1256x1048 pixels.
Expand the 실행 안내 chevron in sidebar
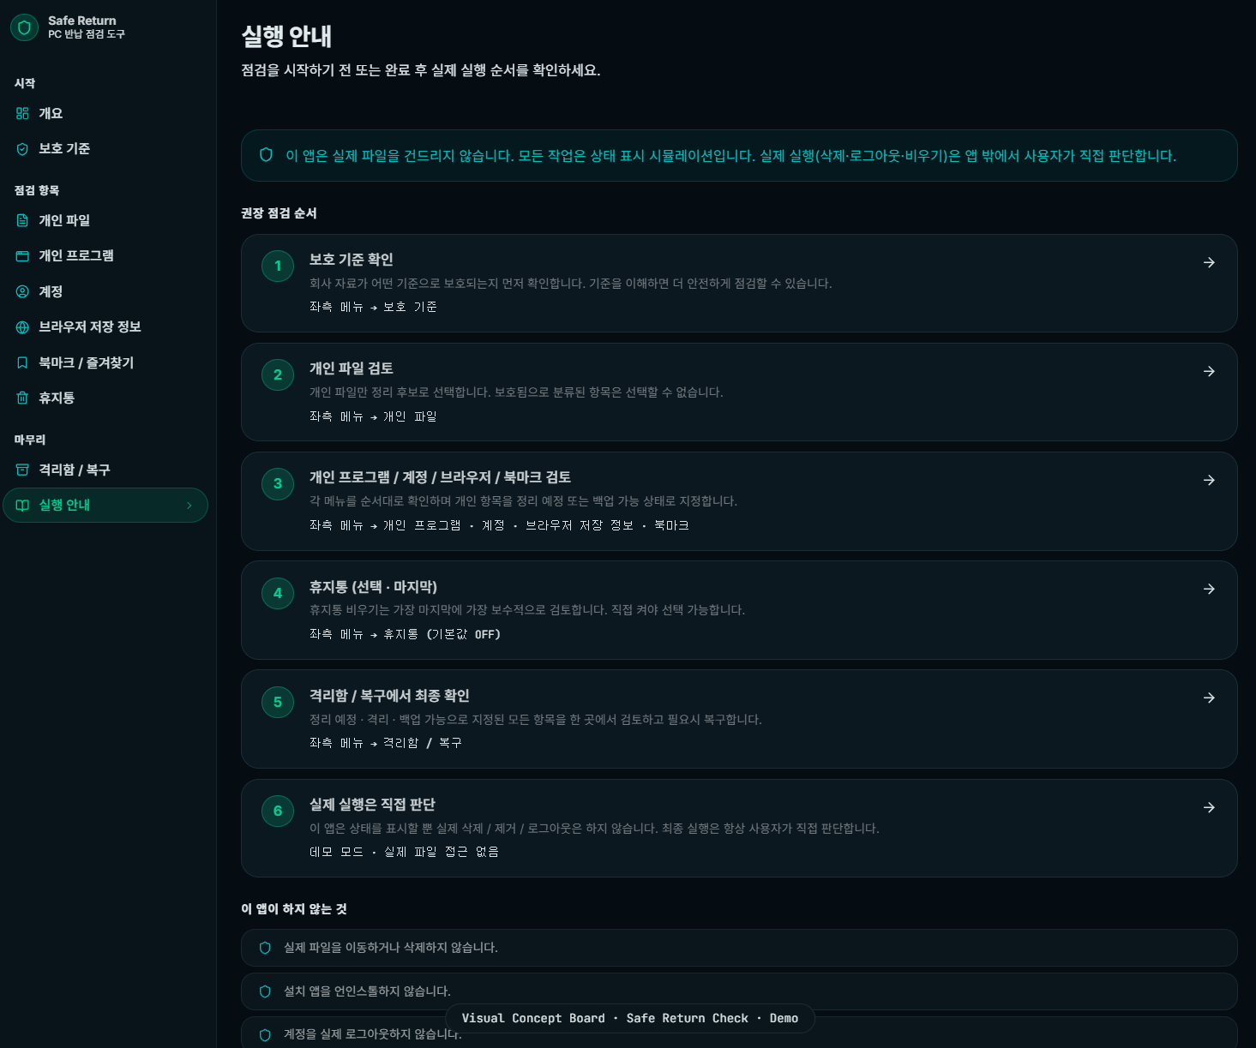(189, 506)
